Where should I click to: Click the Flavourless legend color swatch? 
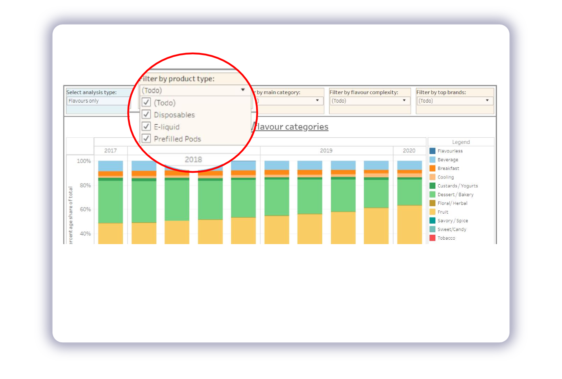point(433,151)
